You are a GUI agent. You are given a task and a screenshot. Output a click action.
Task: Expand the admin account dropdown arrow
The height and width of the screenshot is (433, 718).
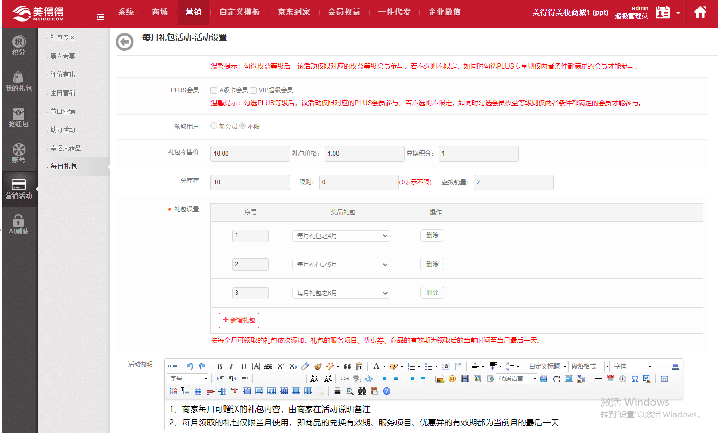[x=678, y=13]
